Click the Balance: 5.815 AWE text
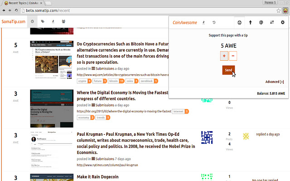The width and height of the screenshot is (290, 181). 271,94
